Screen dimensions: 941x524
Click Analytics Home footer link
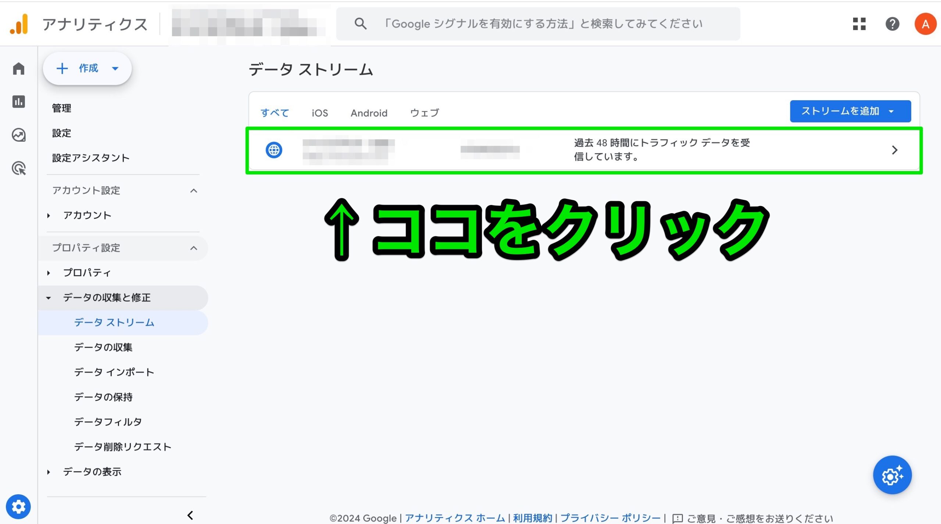click(455, 518)
